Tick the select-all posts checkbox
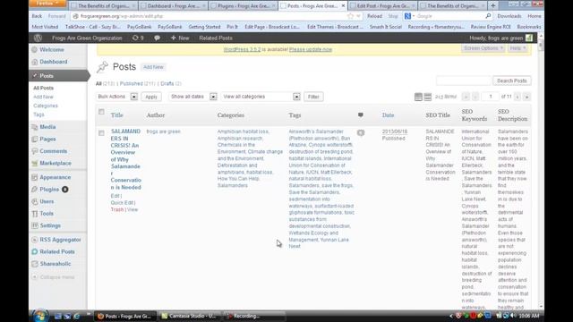 click(101, 112)
